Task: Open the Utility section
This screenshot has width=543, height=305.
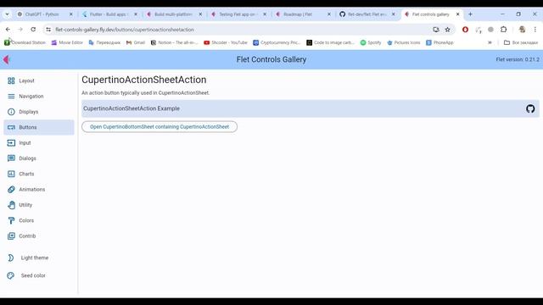Action: pyautogui.click(x=39, y=205)
